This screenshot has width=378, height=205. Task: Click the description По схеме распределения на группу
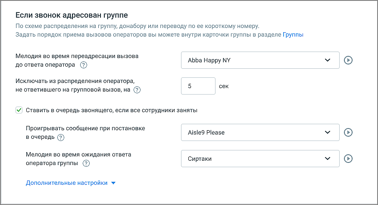coord(137,26)
